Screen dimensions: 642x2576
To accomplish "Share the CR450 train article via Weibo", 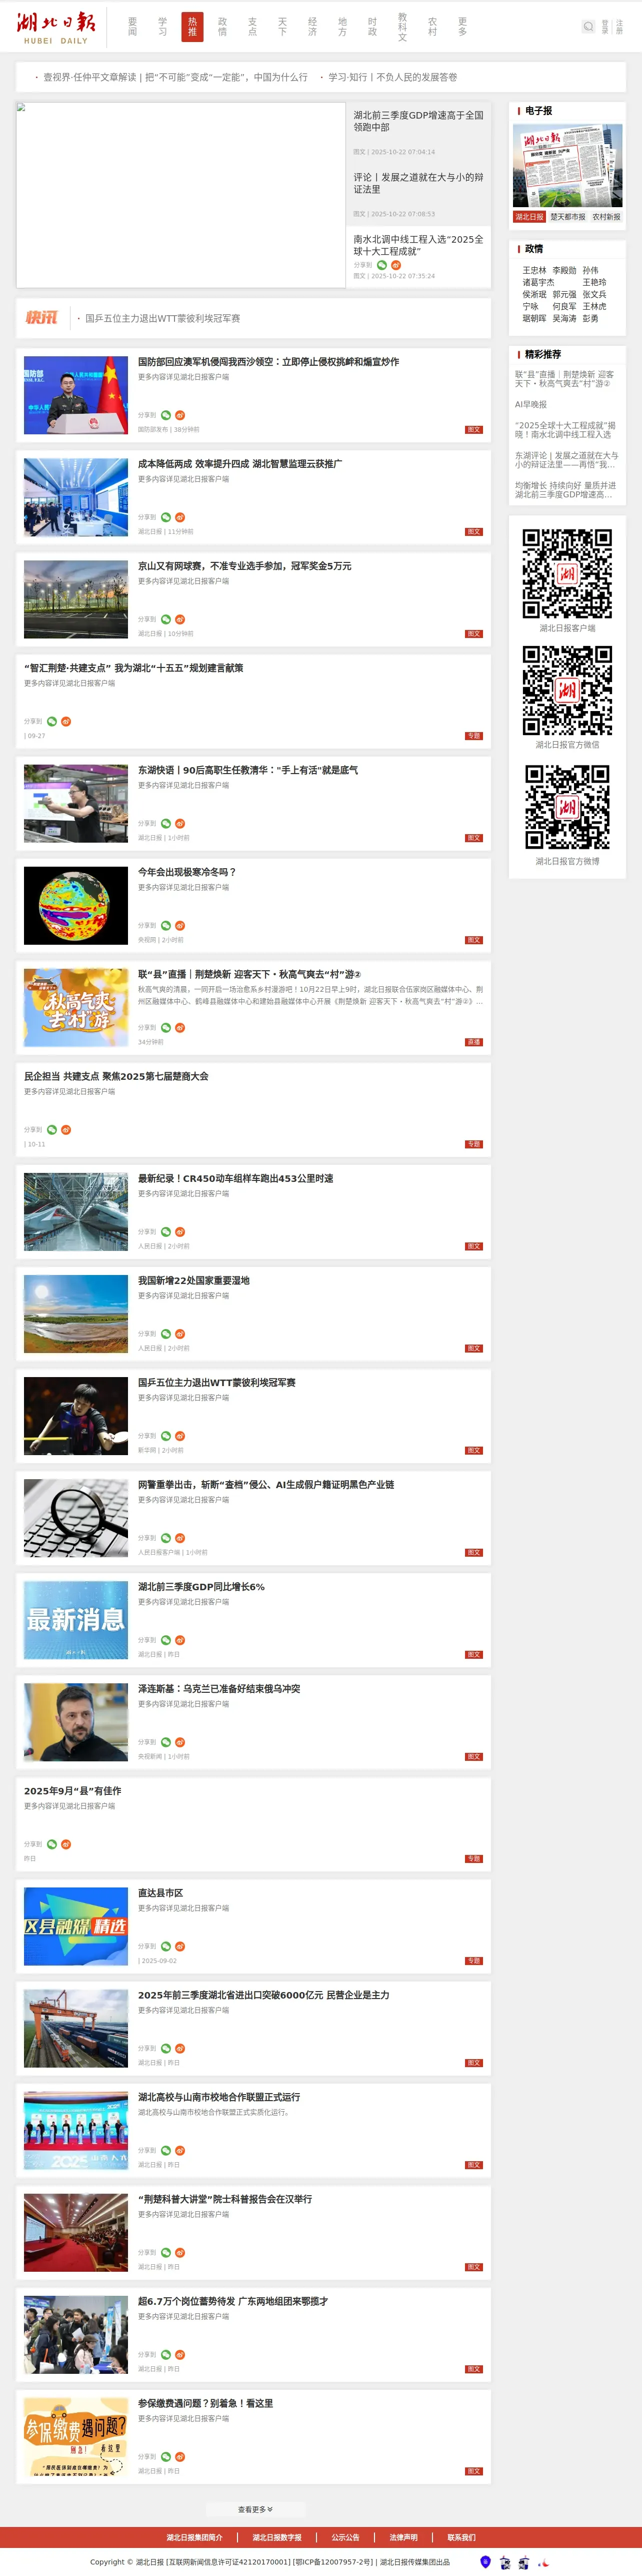I will (x=180, y=1231).
